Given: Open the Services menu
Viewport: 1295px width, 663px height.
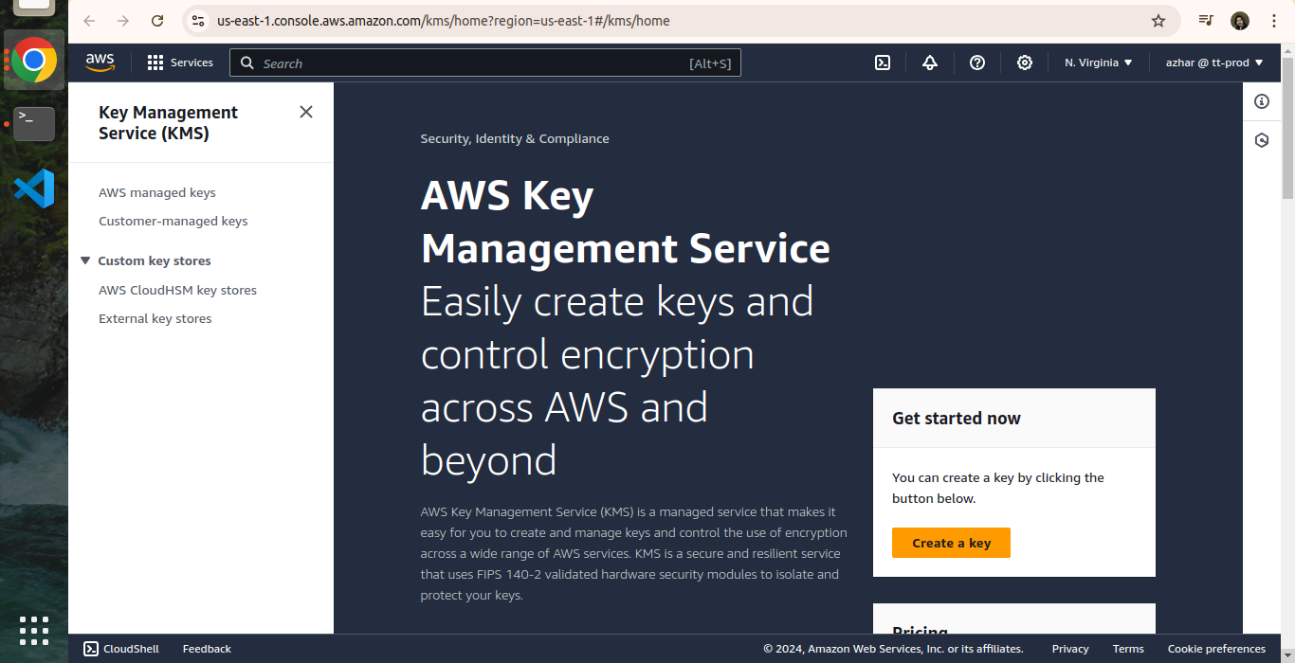Looking at the screenshot, I should (x=180, y=63).
